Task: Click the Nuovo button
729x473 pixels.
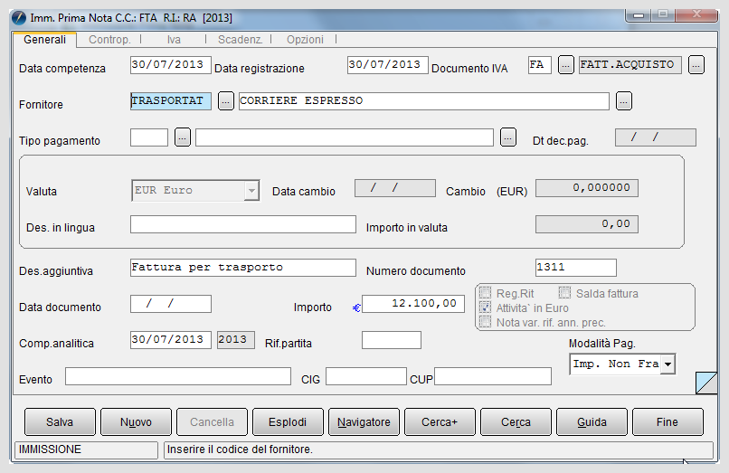Action: (x=136, y=421)
